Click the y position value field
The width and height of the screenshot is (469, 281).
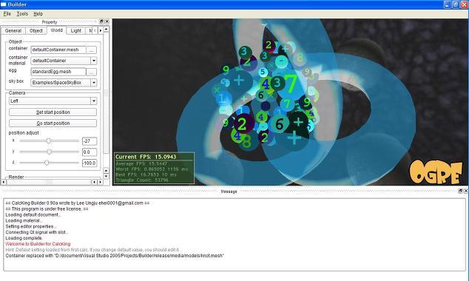pyautogui.click(x=90, y=152)
